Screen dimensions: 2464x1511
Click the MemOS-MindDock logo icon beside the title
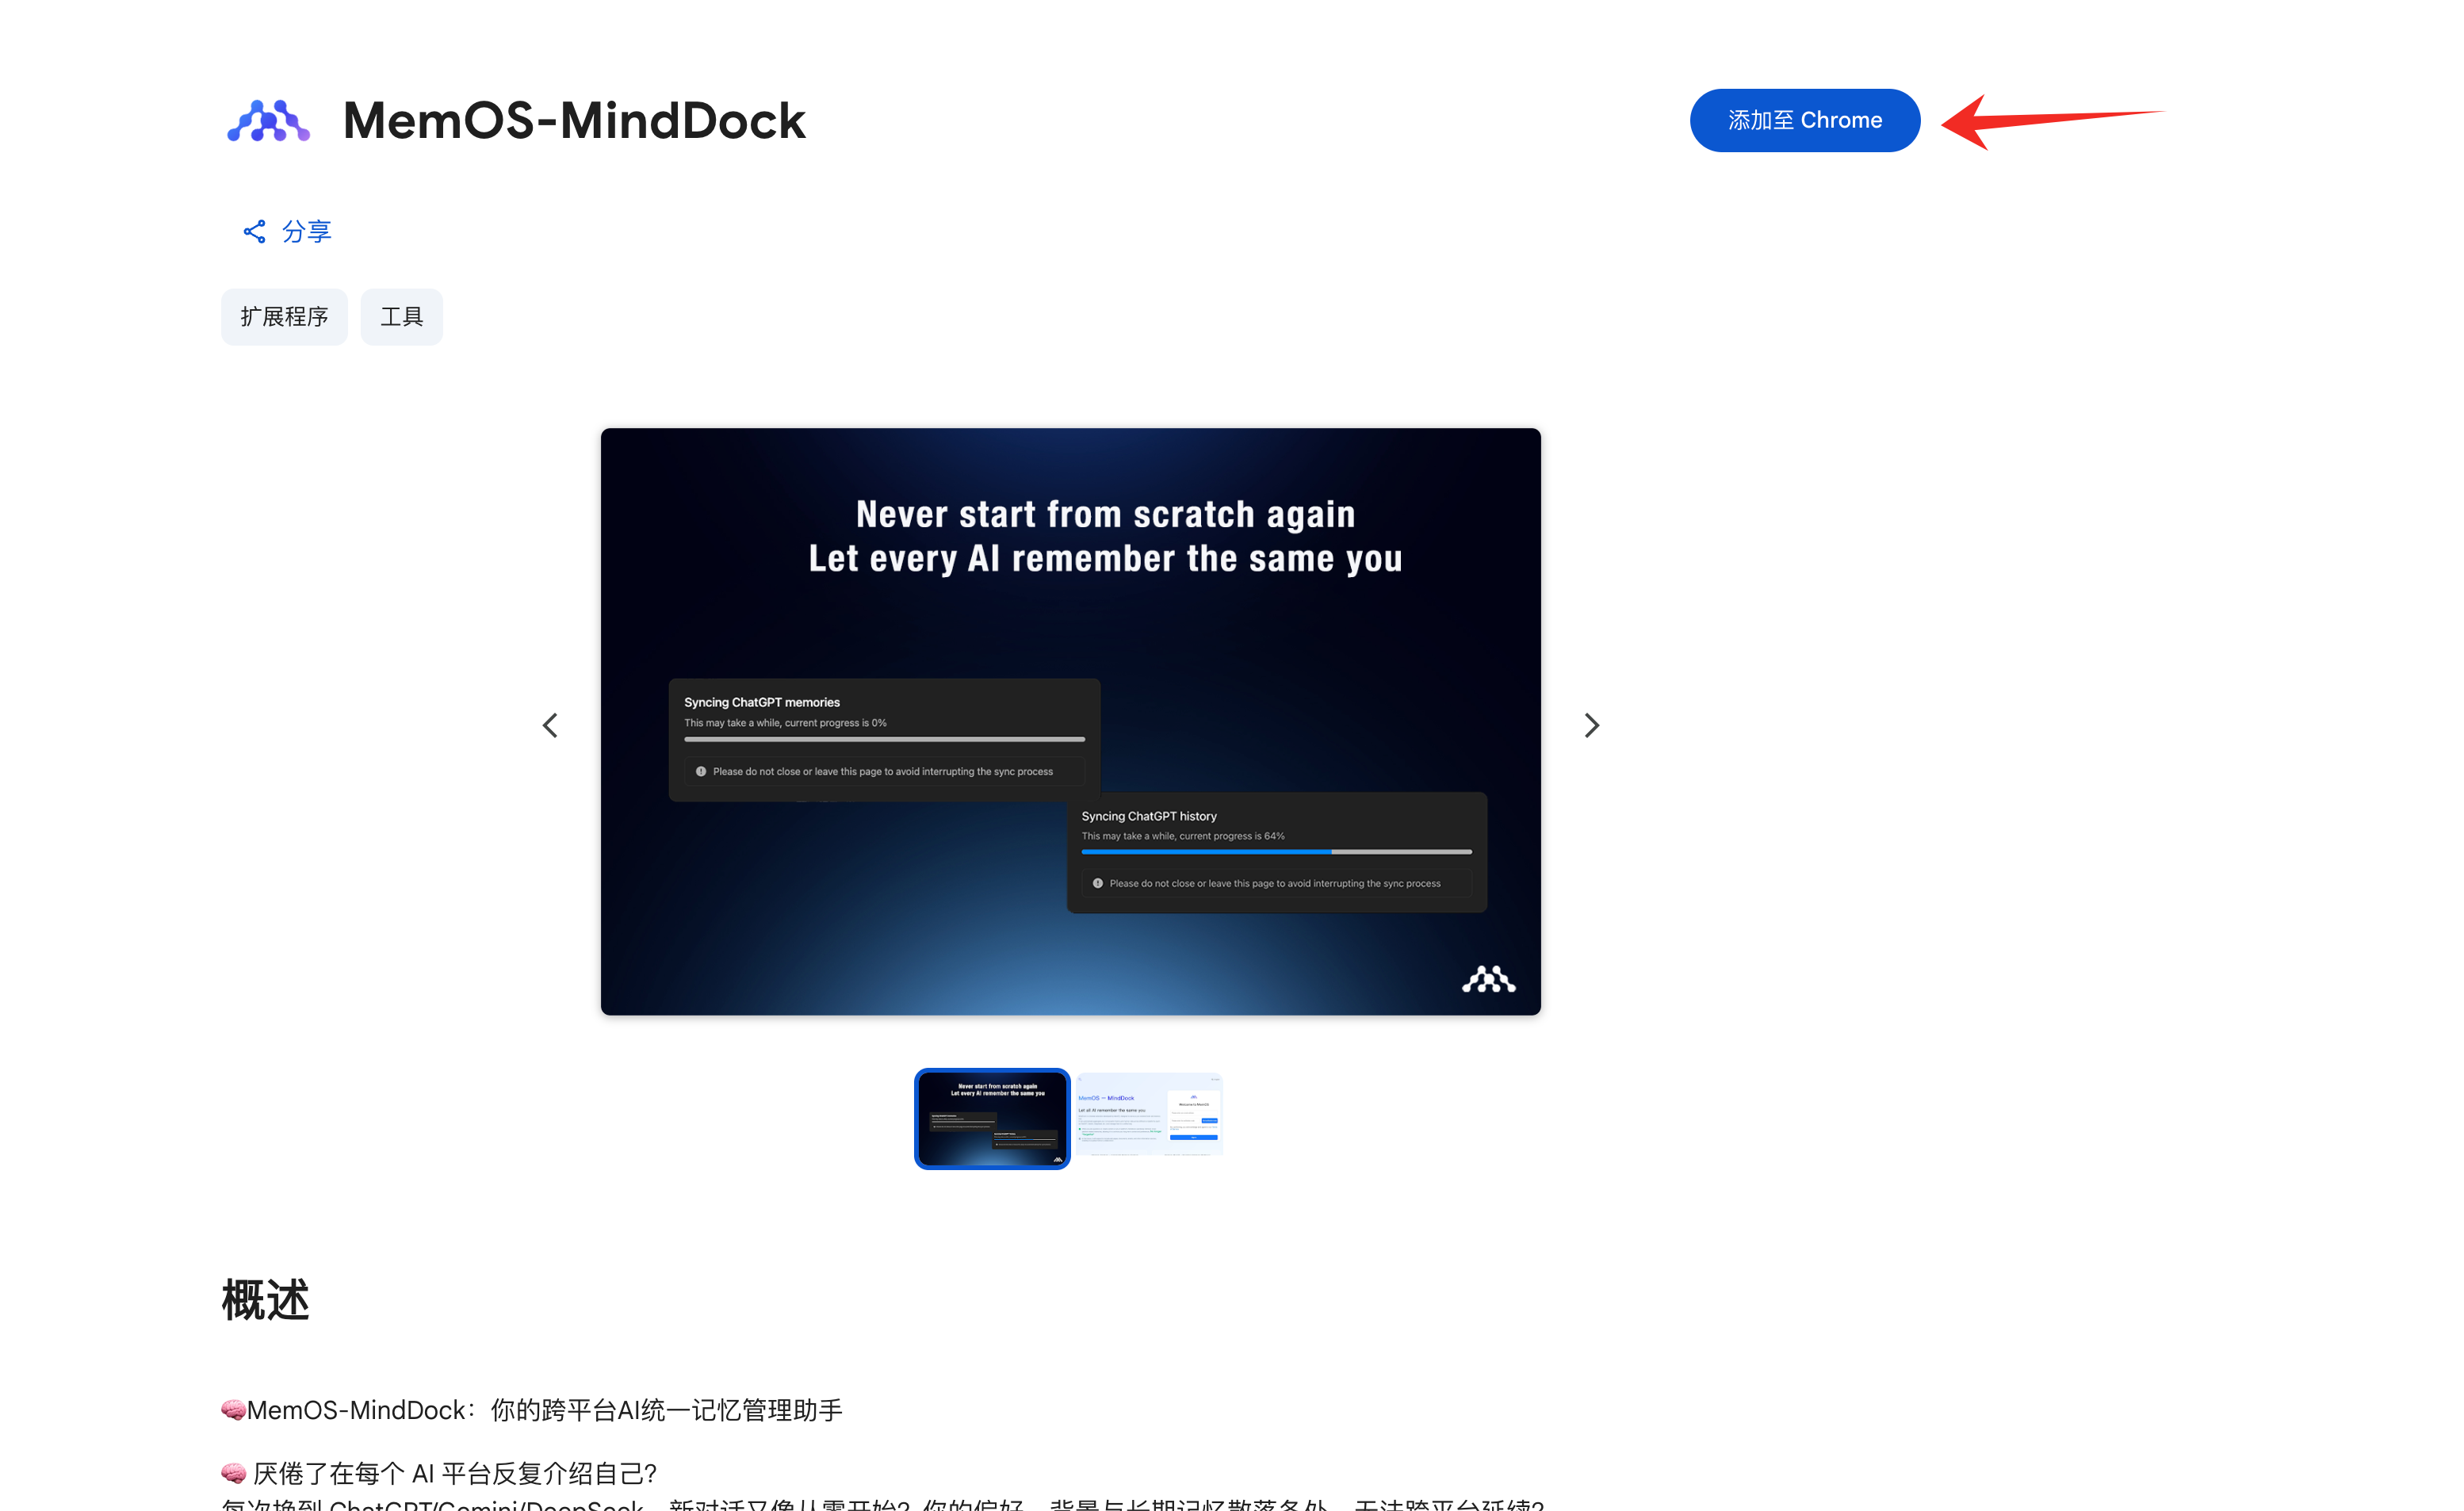coord(268,121)
